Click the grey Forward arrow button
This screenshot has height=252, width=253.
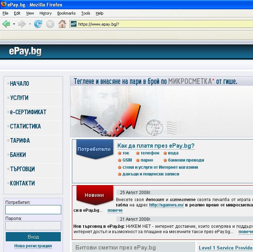tap(22, 24)
